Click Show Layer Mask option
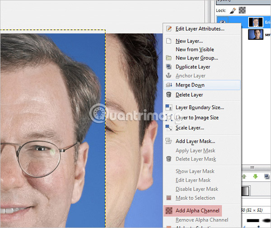Screen dimensions: 271x228 point(202,172)
